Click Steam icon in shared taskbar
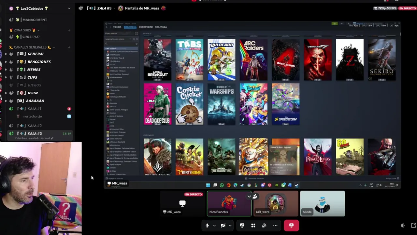 point(296,185)
